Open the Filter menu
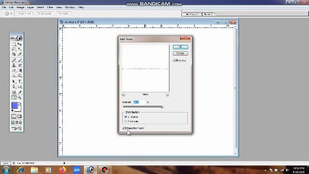The height and width of the screenshot is (174, 309). pos(50,7)
